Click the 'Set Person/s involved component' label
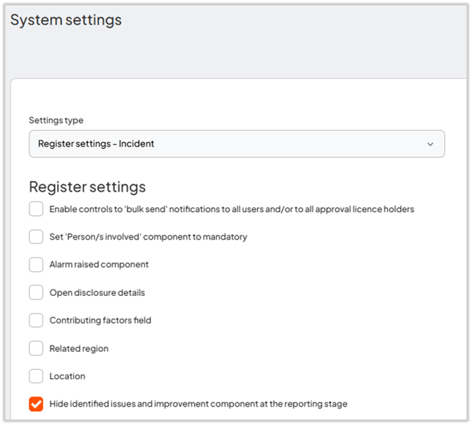Viewport: 472px width, 425px height. 148,237
